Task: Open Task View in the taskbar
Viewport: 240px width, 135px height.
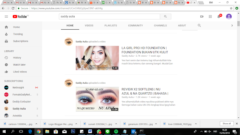Action: coord(21,132)
